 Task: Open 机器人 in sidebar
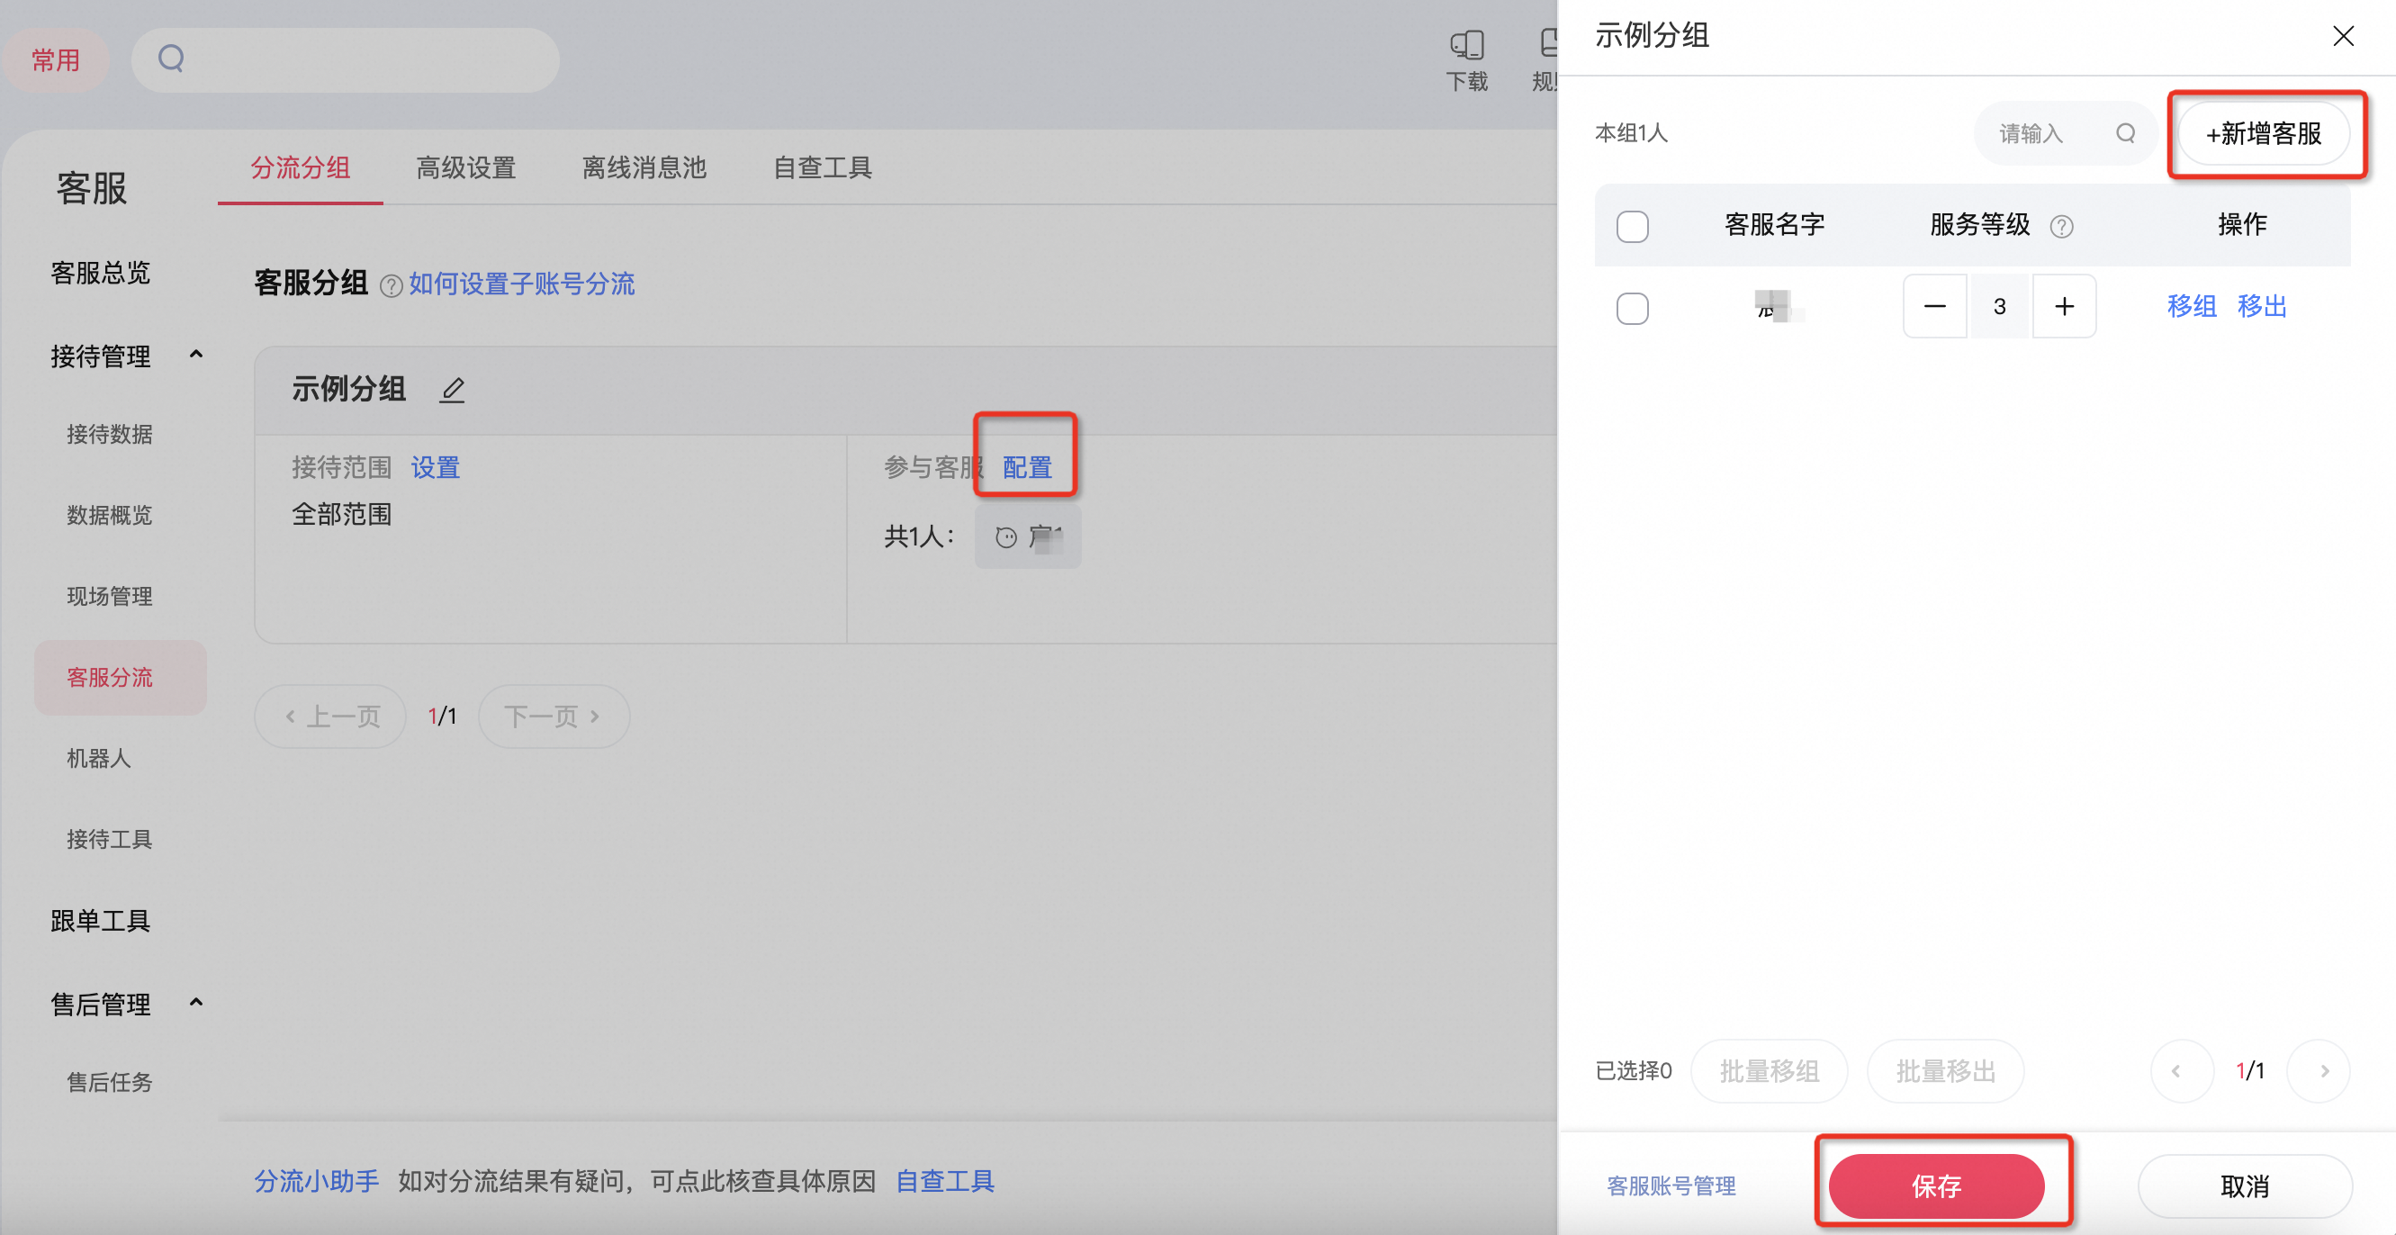pyautogui.click(x=99, y=758)
